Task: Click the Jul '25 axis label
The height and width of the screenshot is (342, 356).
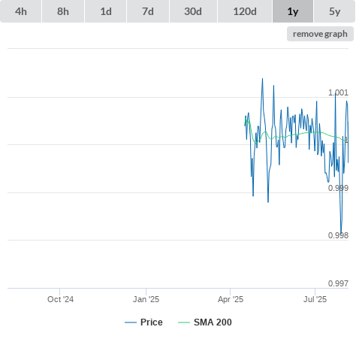Action: 315,299
